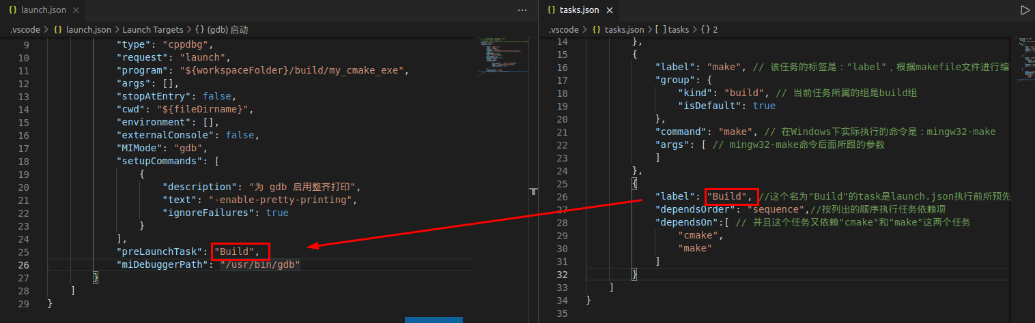Click the "group" key in tasks.json

[675, 80]
